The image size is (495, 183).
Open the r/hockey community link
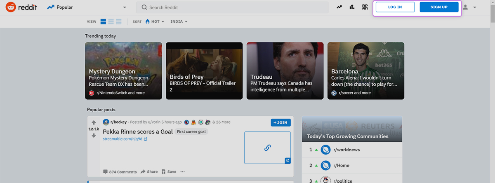coord(119,122)
